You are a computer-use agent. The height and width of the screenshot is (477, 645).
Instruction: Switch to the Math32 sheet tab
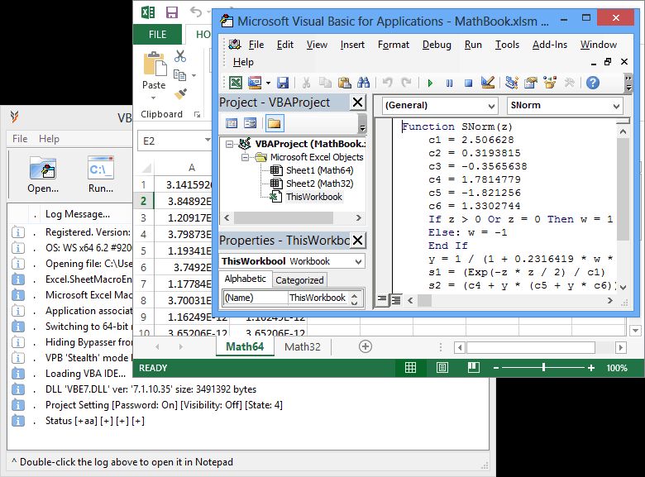coord(302,346)
